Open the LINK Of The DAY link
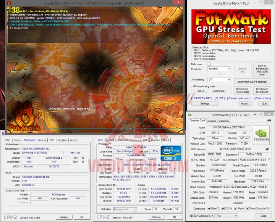275x222 pixels. point(202,98)
